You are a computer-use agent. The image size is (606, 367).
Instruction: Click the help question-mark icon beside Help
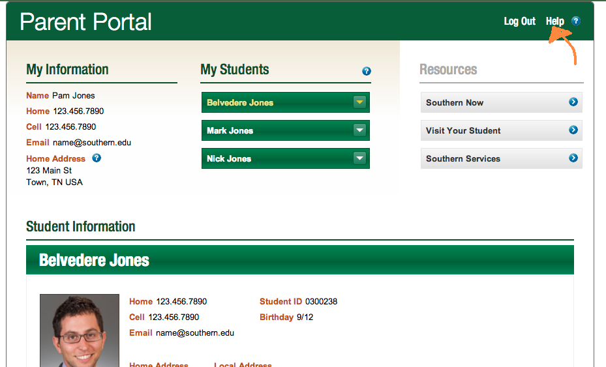click(575, 21)
